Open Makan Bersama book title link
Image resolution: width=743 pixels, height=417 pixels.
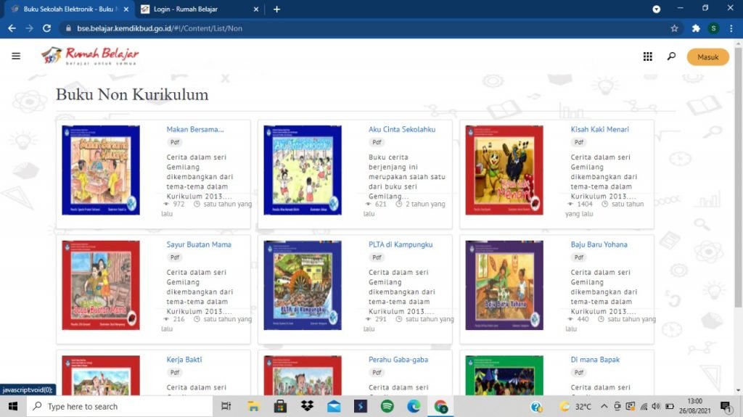tap(195, 129)
